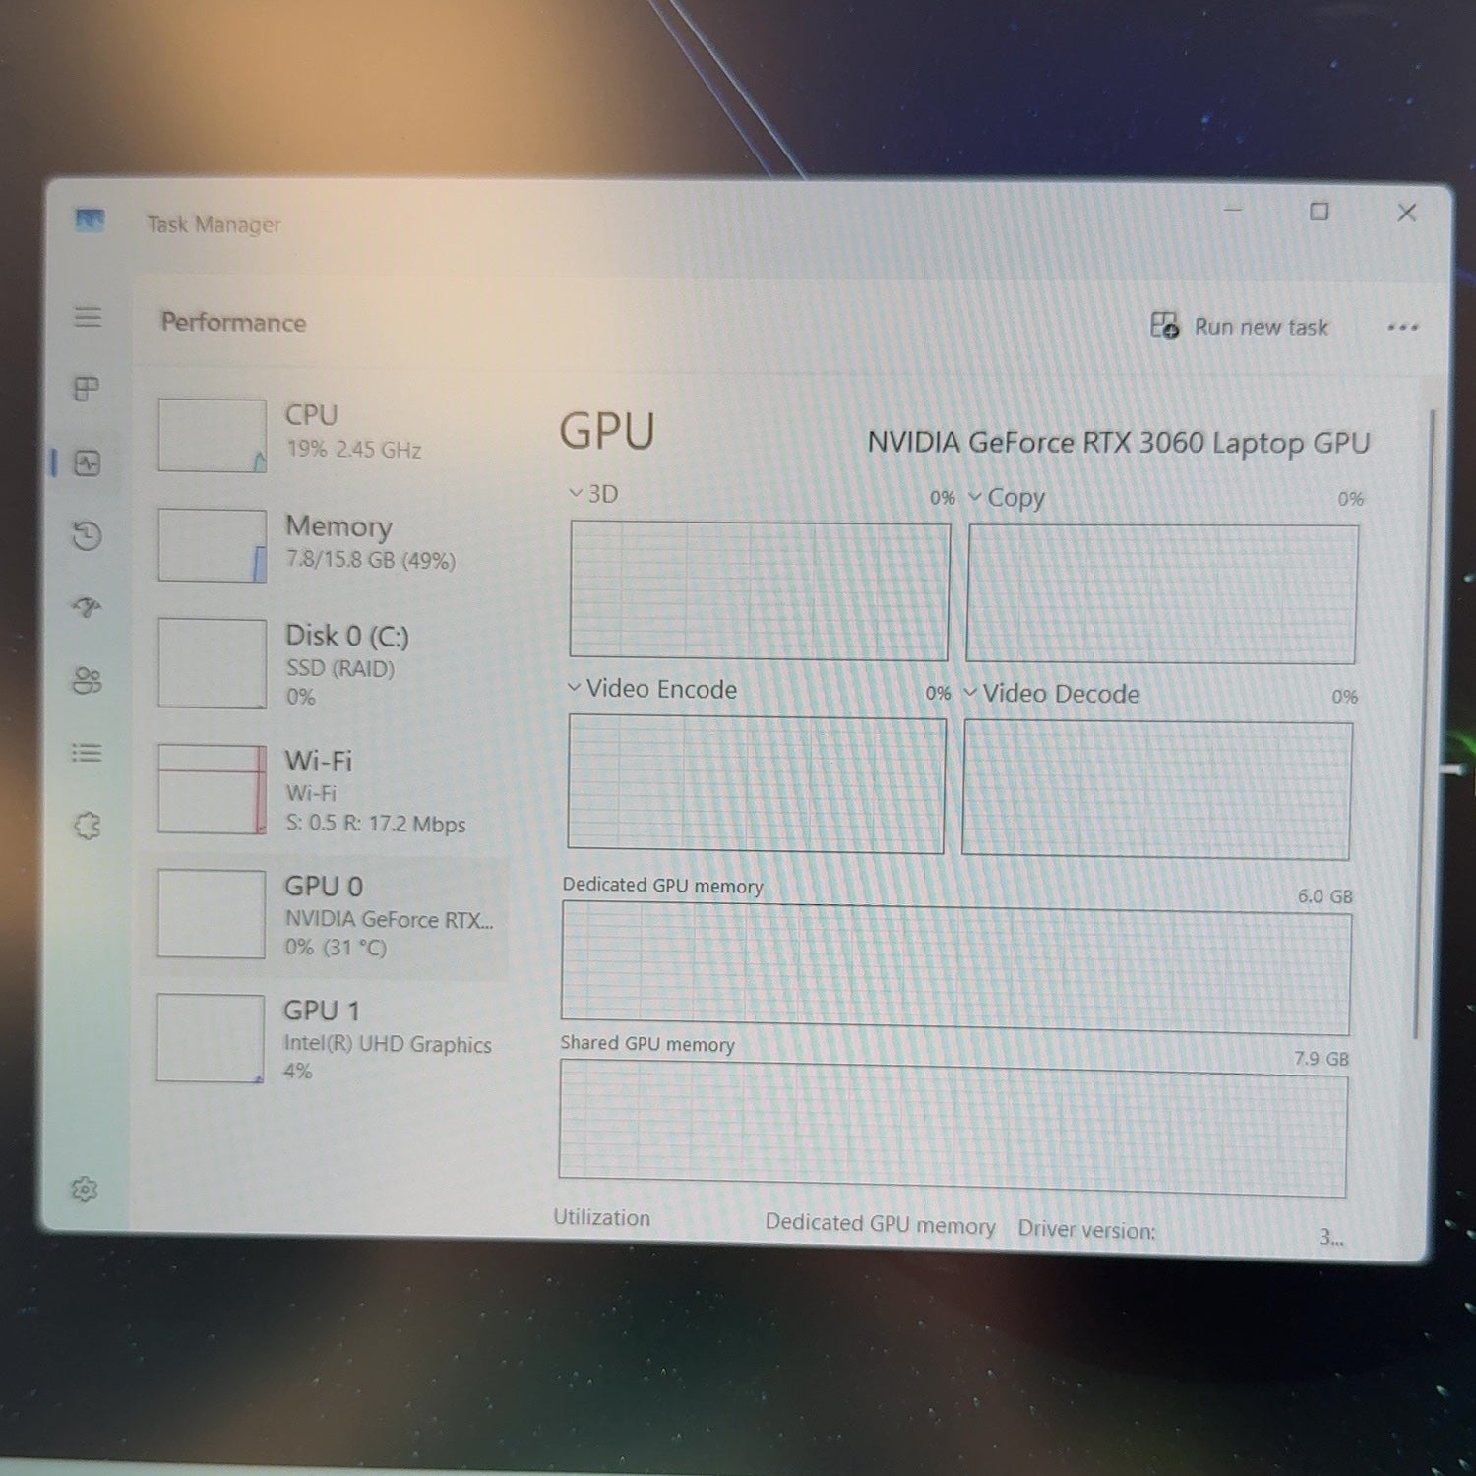
Task: Open the Video Decode graph dropdown
Action: (1051, 694)
